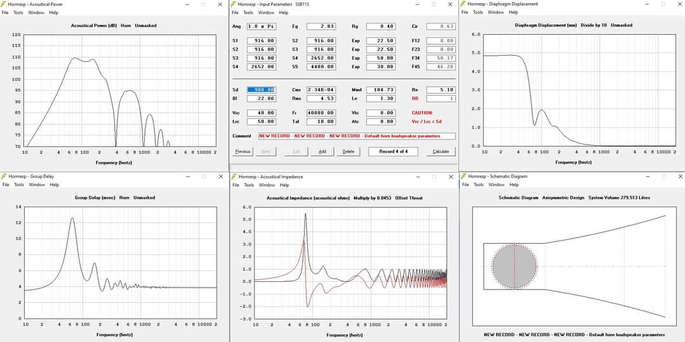This screenshot has height=342, width=685.
Task: Click the lightning icon in Input Parameters title bar
Action: point(234,4)
